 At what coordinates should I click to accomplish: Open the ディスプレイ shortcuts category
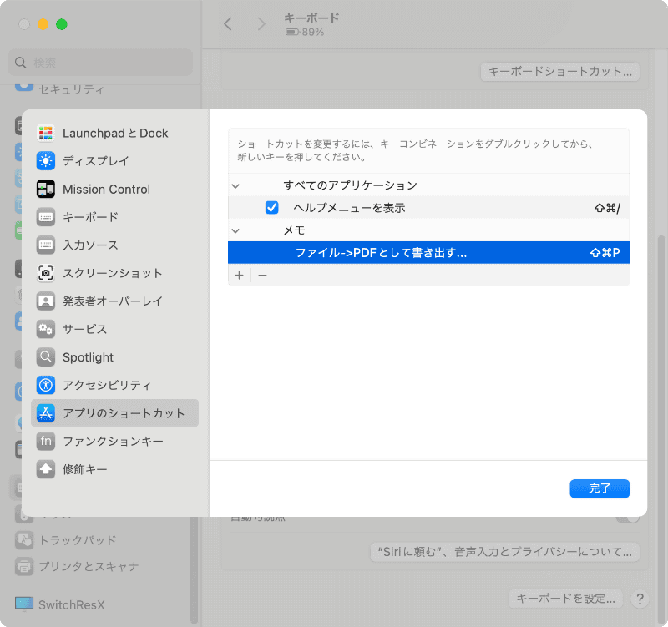click(x=48, y=161)
